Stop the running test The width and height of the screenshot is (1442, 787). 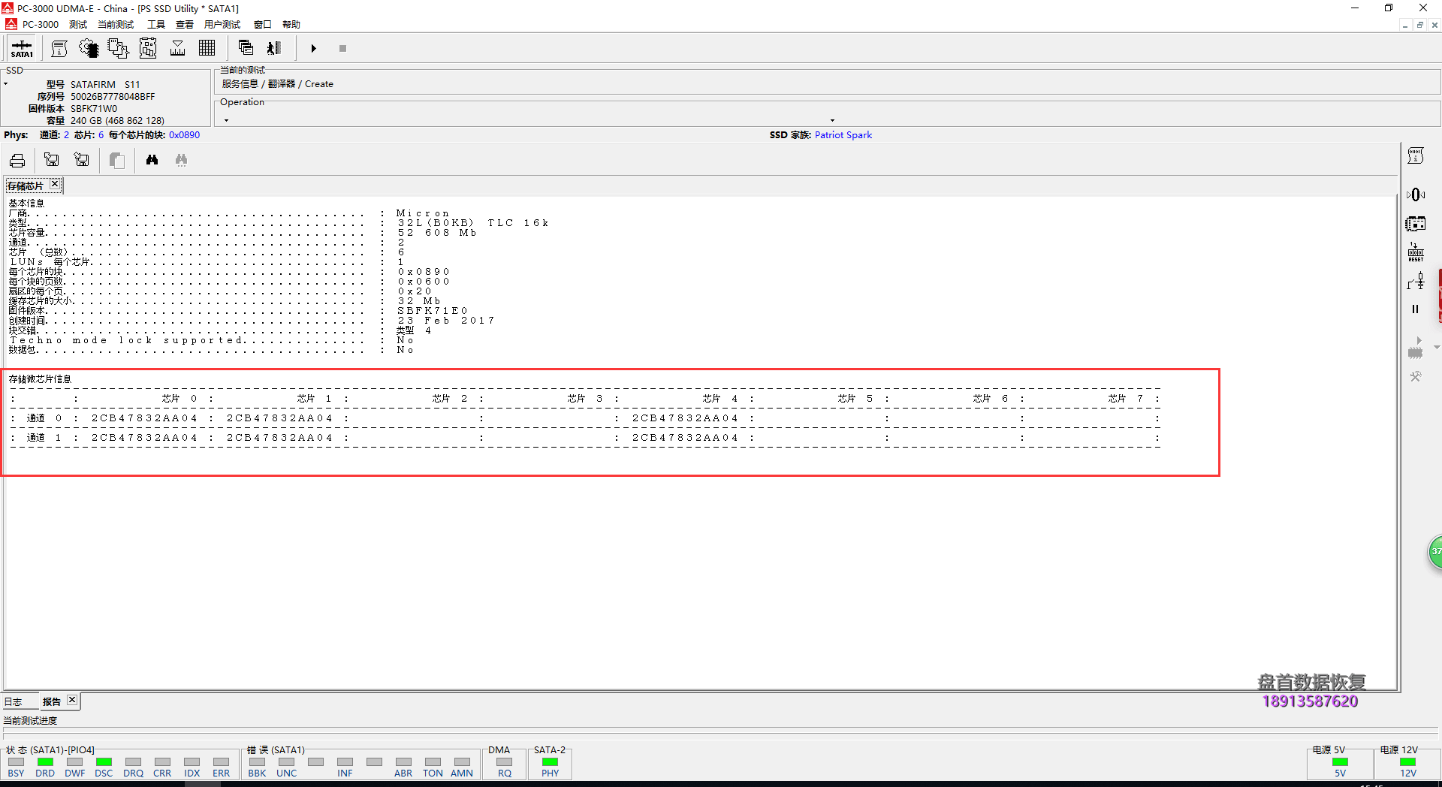pyautogui.click(x=342, y=49)
